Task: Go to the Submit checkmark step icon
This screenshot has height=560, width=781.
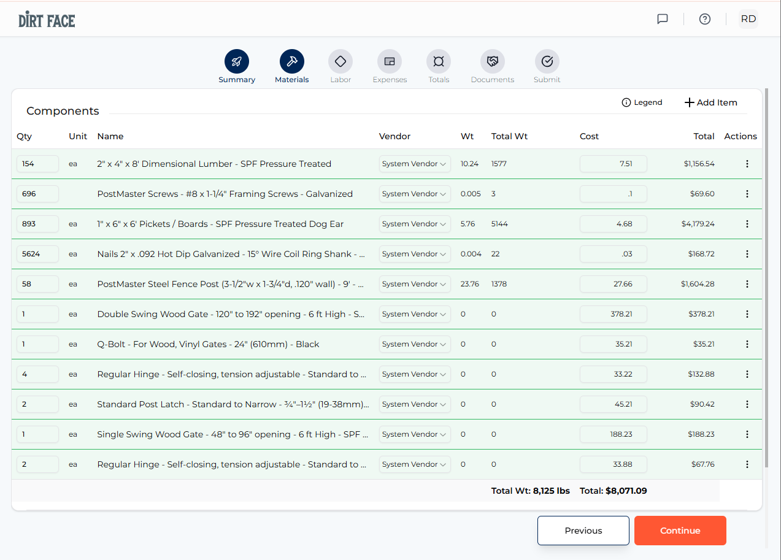Action: coord(547,61)
